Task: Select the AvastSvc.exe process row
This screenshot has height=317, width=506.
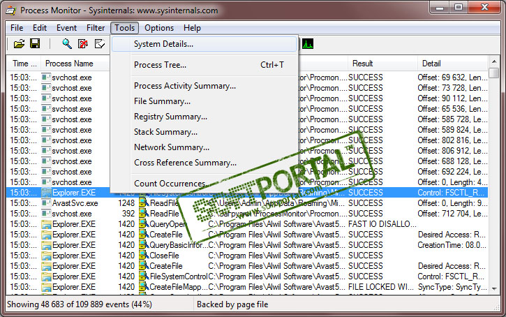Action: tap(247, 203)
